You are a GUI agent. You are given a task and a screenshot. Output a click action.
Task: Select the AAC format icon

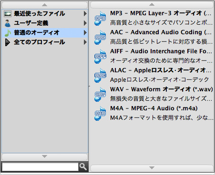point(100,38)
